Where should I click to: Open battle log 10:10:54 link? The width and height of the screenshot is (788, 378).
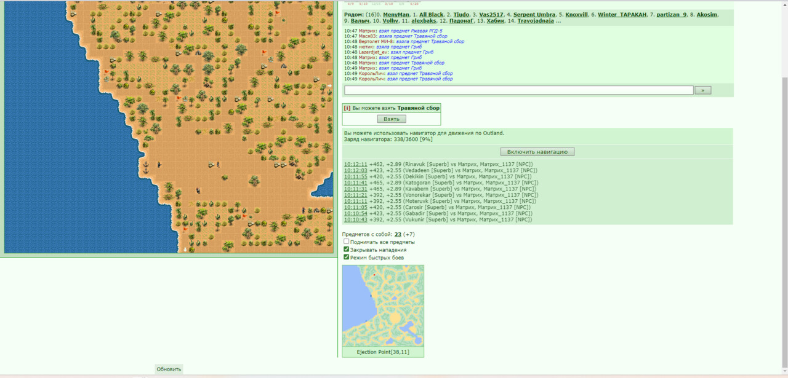[355, 214]
